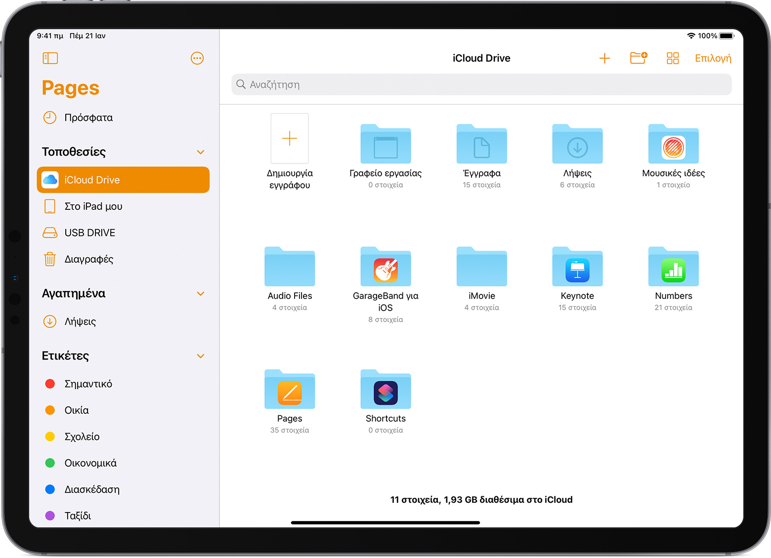Open Στο iPad μου location
Viewport: 771px width, 558px height.
[x=93, y=206]
